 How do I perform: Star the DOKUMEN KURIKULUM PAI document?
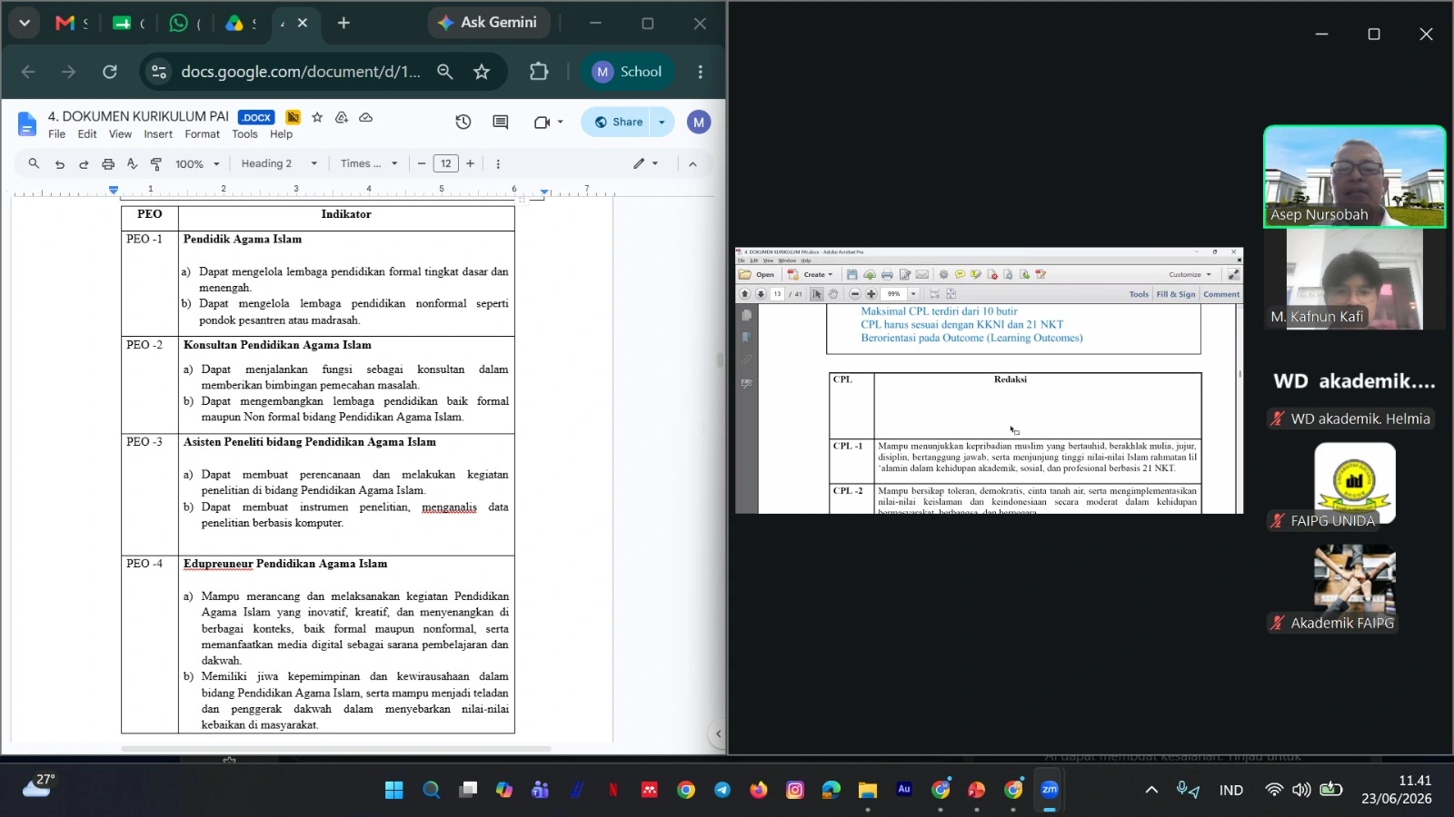(x=317, y=117)
